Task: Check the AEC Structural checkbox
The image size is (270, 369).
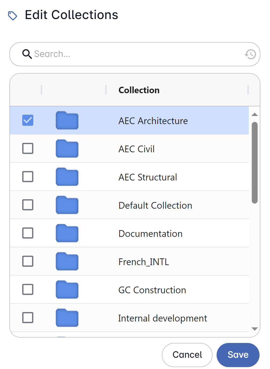Action: [28, 177]
